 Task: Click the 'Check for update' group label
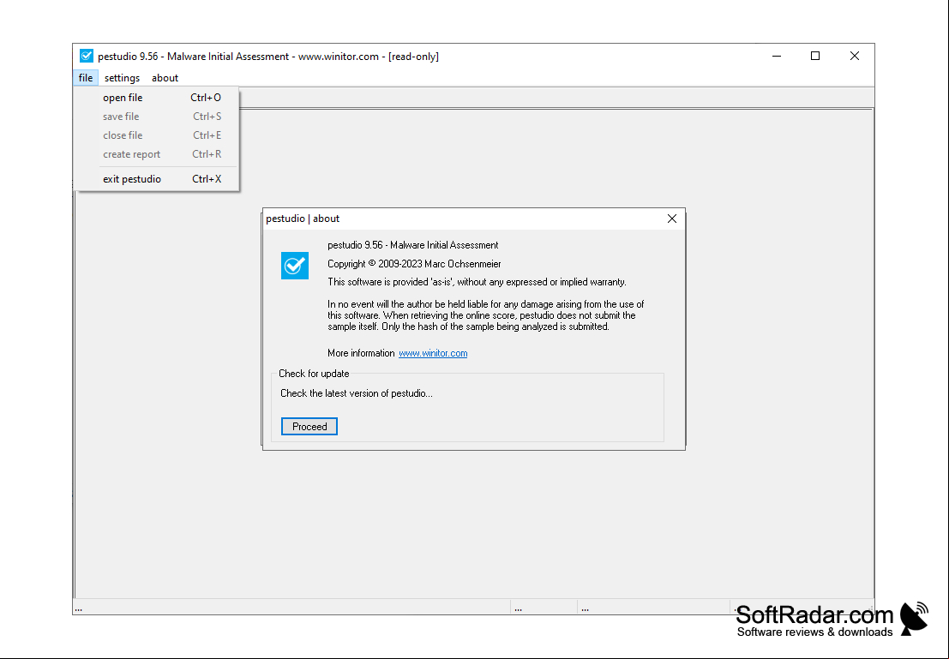click(x=314, y=374)
